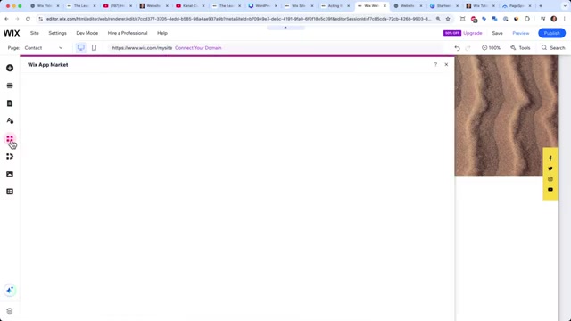Click the Twitter icon in social bar
Screen dimensions: 571x321
[550, 169]
